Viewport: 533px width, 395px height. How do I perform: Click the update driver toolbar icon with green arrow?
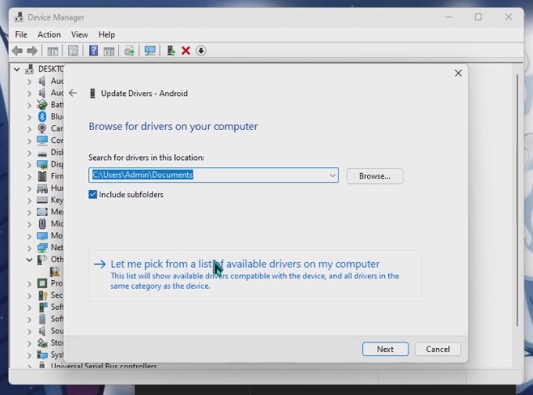click(x=171, y=51)
